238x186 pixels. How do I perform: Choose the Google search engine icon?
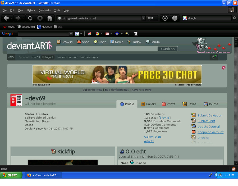[x=185, y=18]
